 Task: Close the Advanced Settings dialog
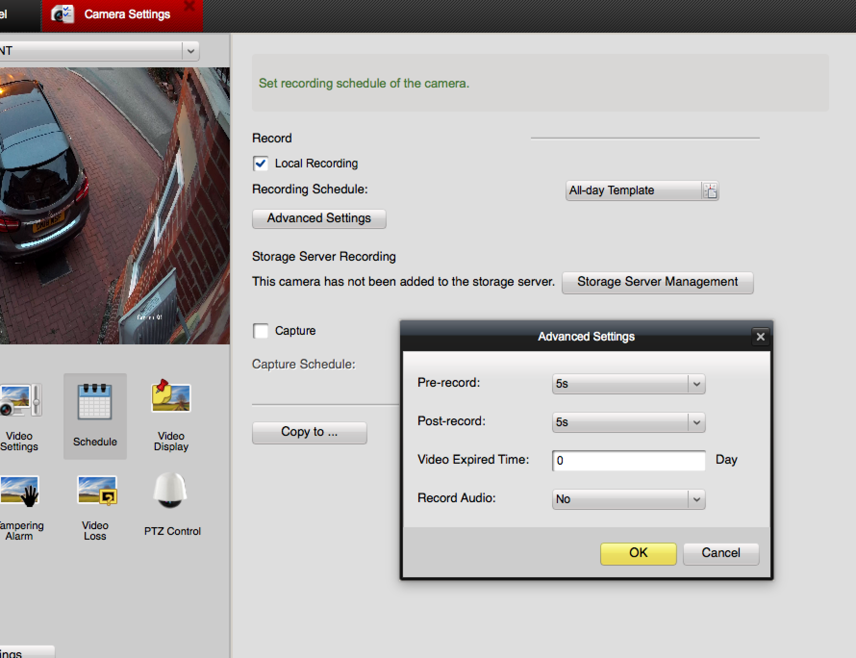pyautogui.click(x=760, y=337)
